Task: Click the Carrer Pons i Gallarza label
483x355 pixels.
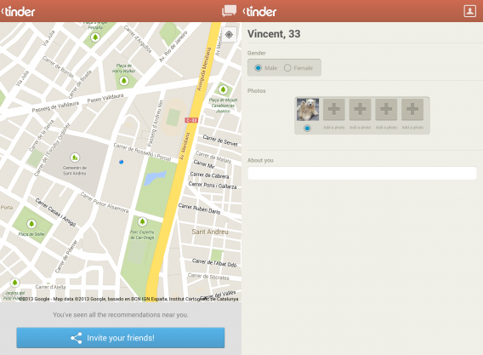Action: pyautogui.click(x=213, y=185)
